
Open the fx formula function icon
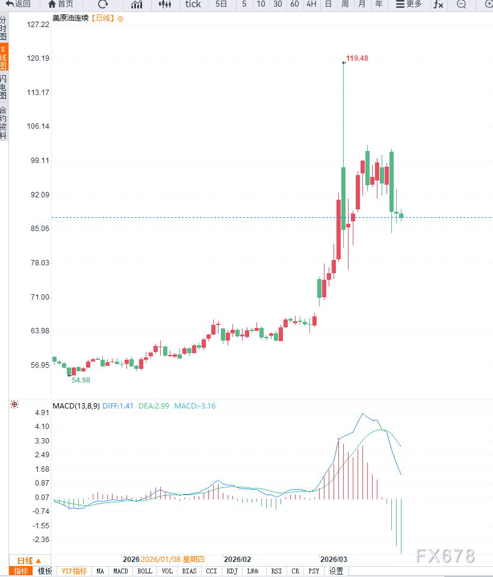[x=438, y=4]
